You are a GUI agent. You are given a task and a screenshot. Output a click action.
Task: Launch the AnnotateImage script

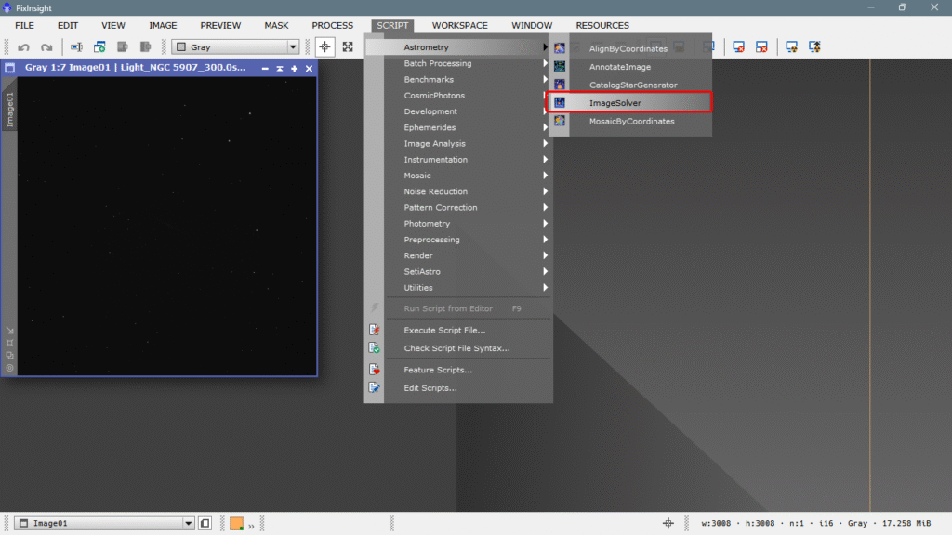click(x=629, y=67)
